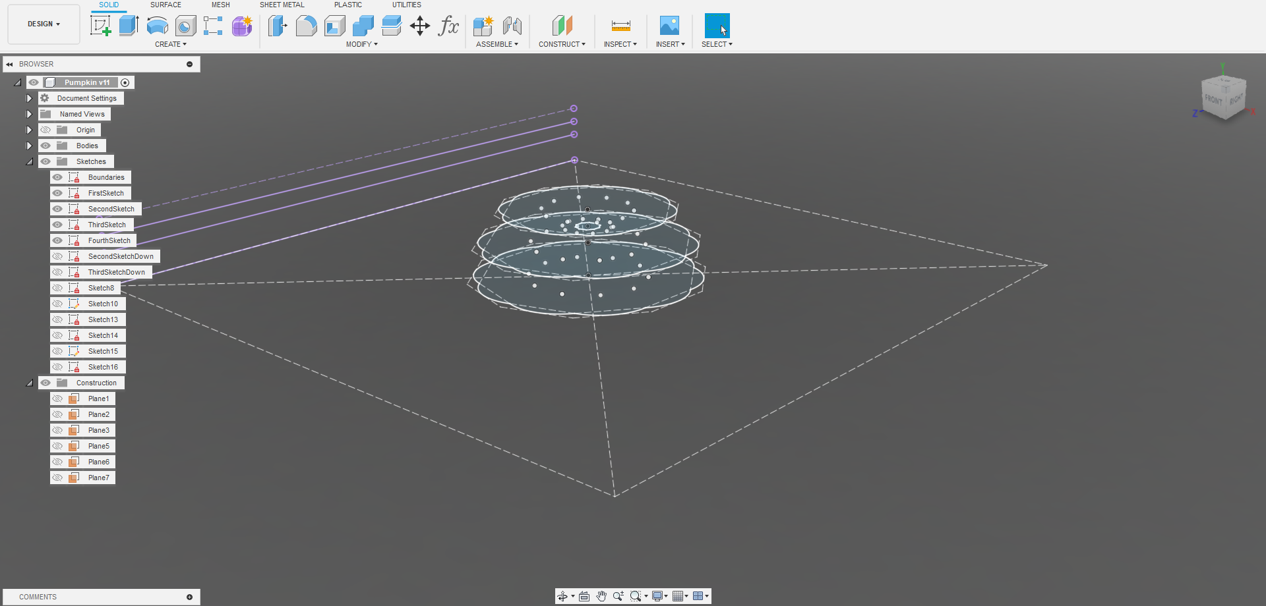Screen dimensions: 1266x606
Task: Collapse the Sketches folder
Action: click(x=29, y=161)
